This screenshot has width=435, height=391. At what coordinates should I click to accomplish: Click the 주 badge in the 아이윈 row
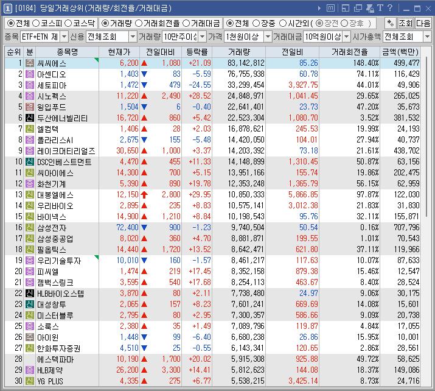click(30, 337)
